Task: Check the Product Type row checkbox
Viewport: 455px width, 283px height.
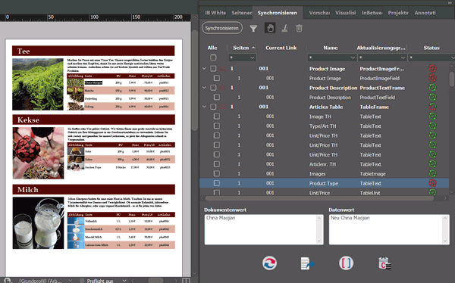Action: pyautogui.click(x=216, y=183)
